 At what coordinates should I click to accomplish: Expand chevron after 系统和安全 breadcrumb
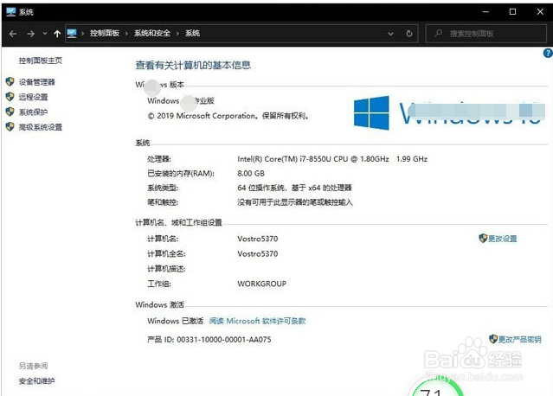[x=177, y=34]
